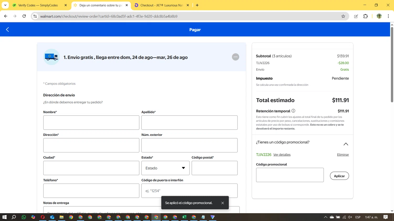Screen dimensions: 394x221
Task: Click the Eliminar link for TJJV2226
Action: [x=343, y=155]
